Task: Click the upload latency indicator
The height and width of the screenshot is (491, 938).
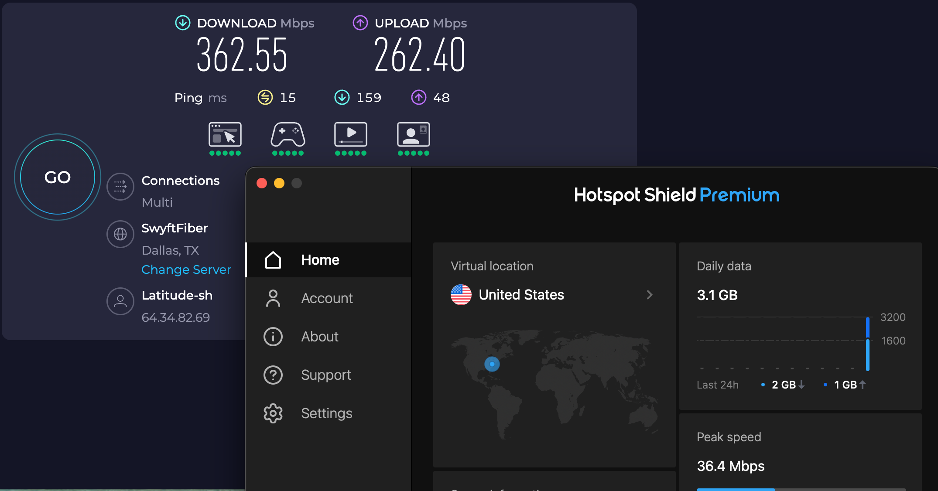Action: (419, 97)
